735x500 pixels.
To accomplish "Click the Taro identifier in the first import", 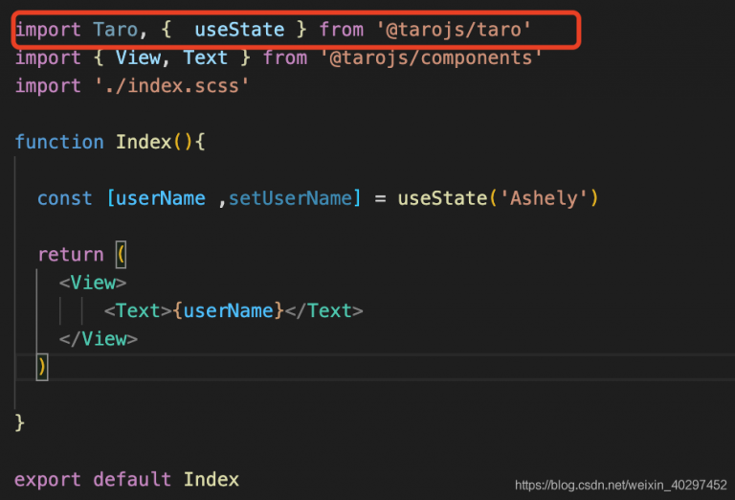I will pyautogui.click(x=115, y=31).
